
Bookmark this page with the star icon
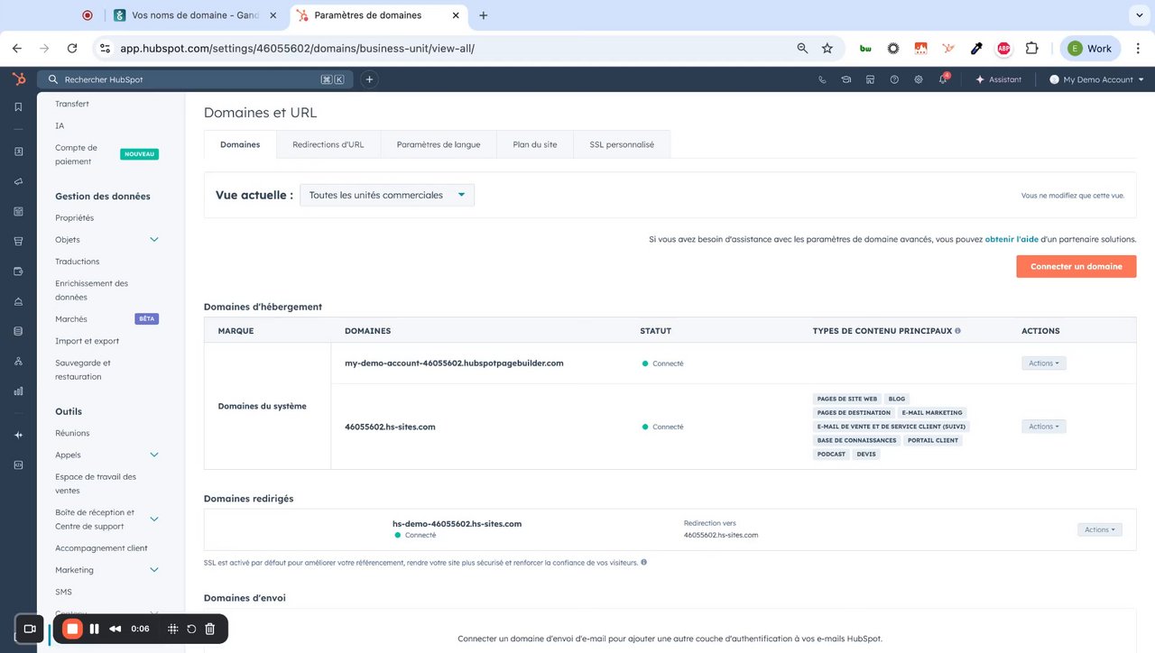click(827, 49)
